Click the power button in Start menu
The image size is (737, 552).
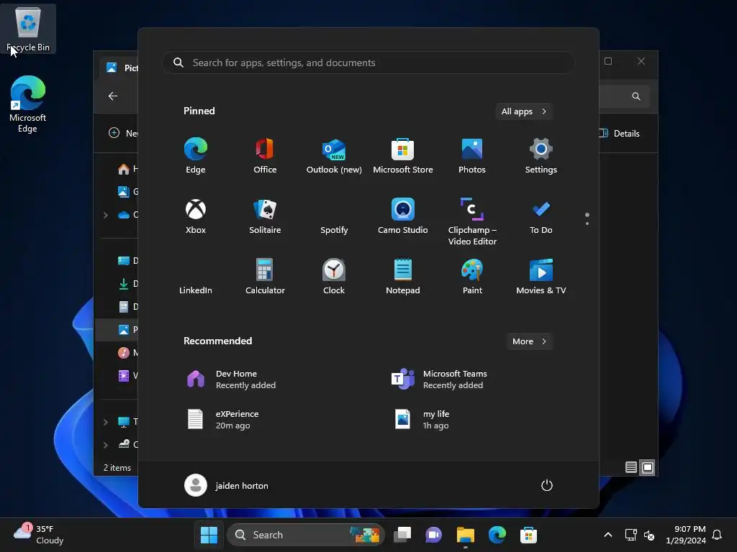[x=547, y=485]
